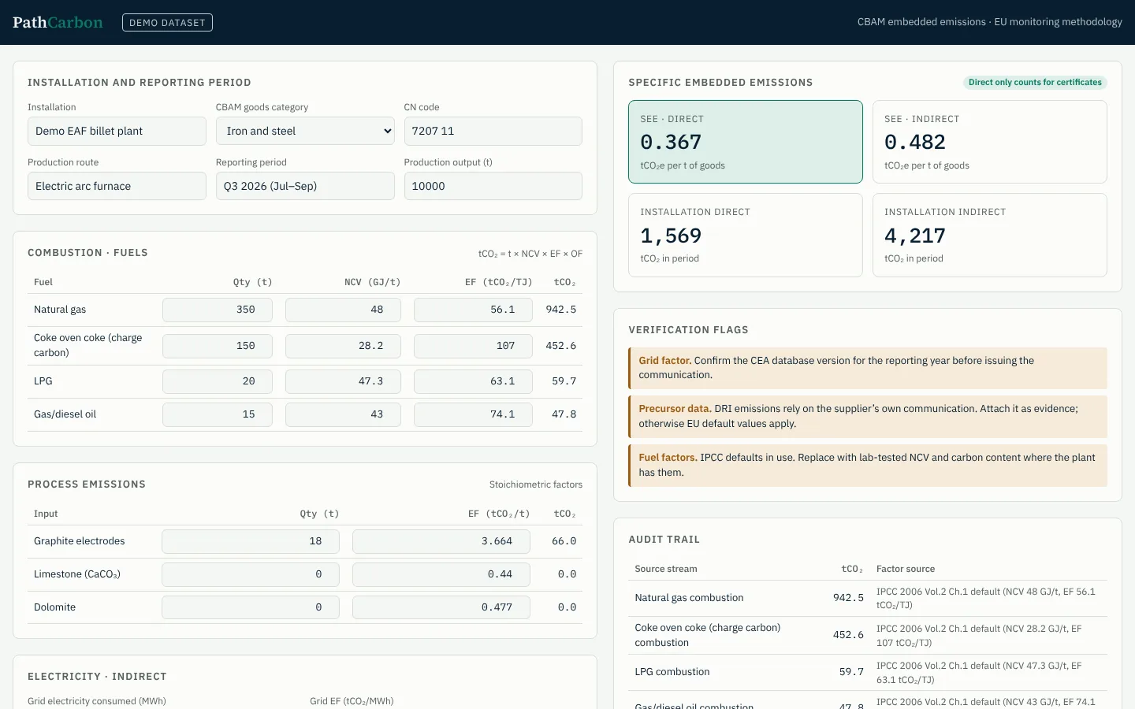Screen dimensions: 1135x709
Task: Edit Limestone EF field
Action: [x=441, y=574]
